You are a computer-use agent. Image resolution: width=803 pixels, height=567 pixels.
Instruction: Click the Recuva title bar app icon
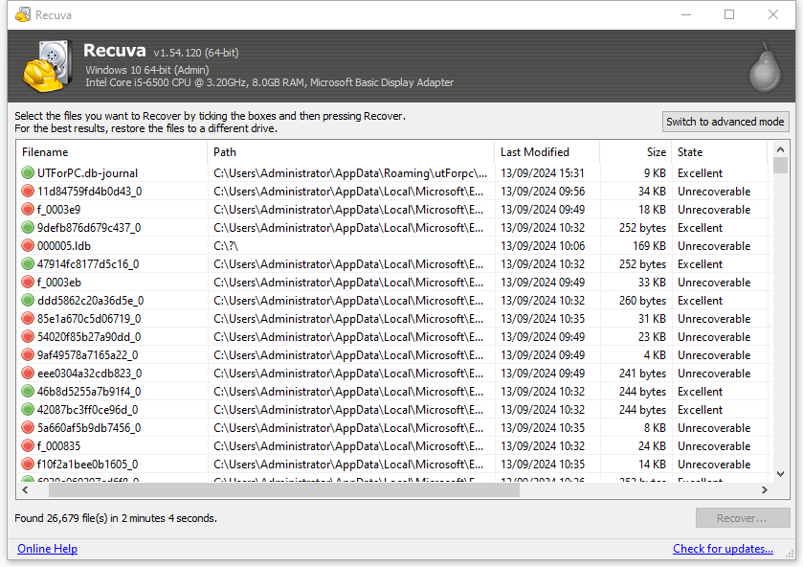(x=23, y=15)
